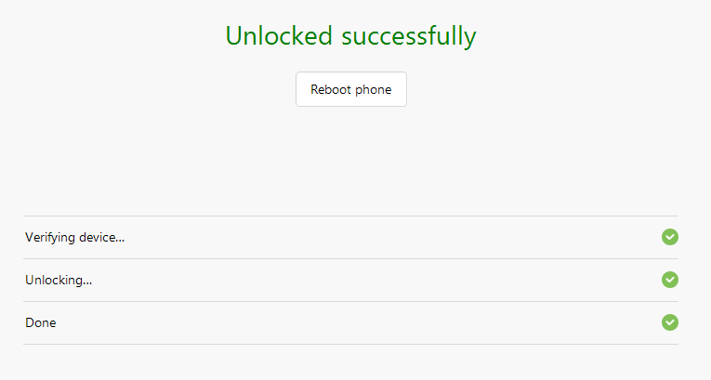Click the Unlocked successfully heading
This screenshot has width=711, height=380.
point(350,36)
